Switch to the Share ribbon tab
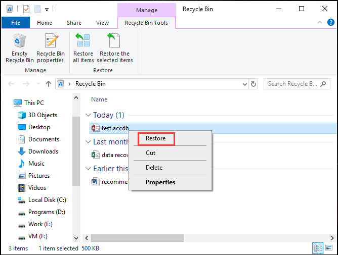This screenshot has height=255, width=338. tap(74, 23)
